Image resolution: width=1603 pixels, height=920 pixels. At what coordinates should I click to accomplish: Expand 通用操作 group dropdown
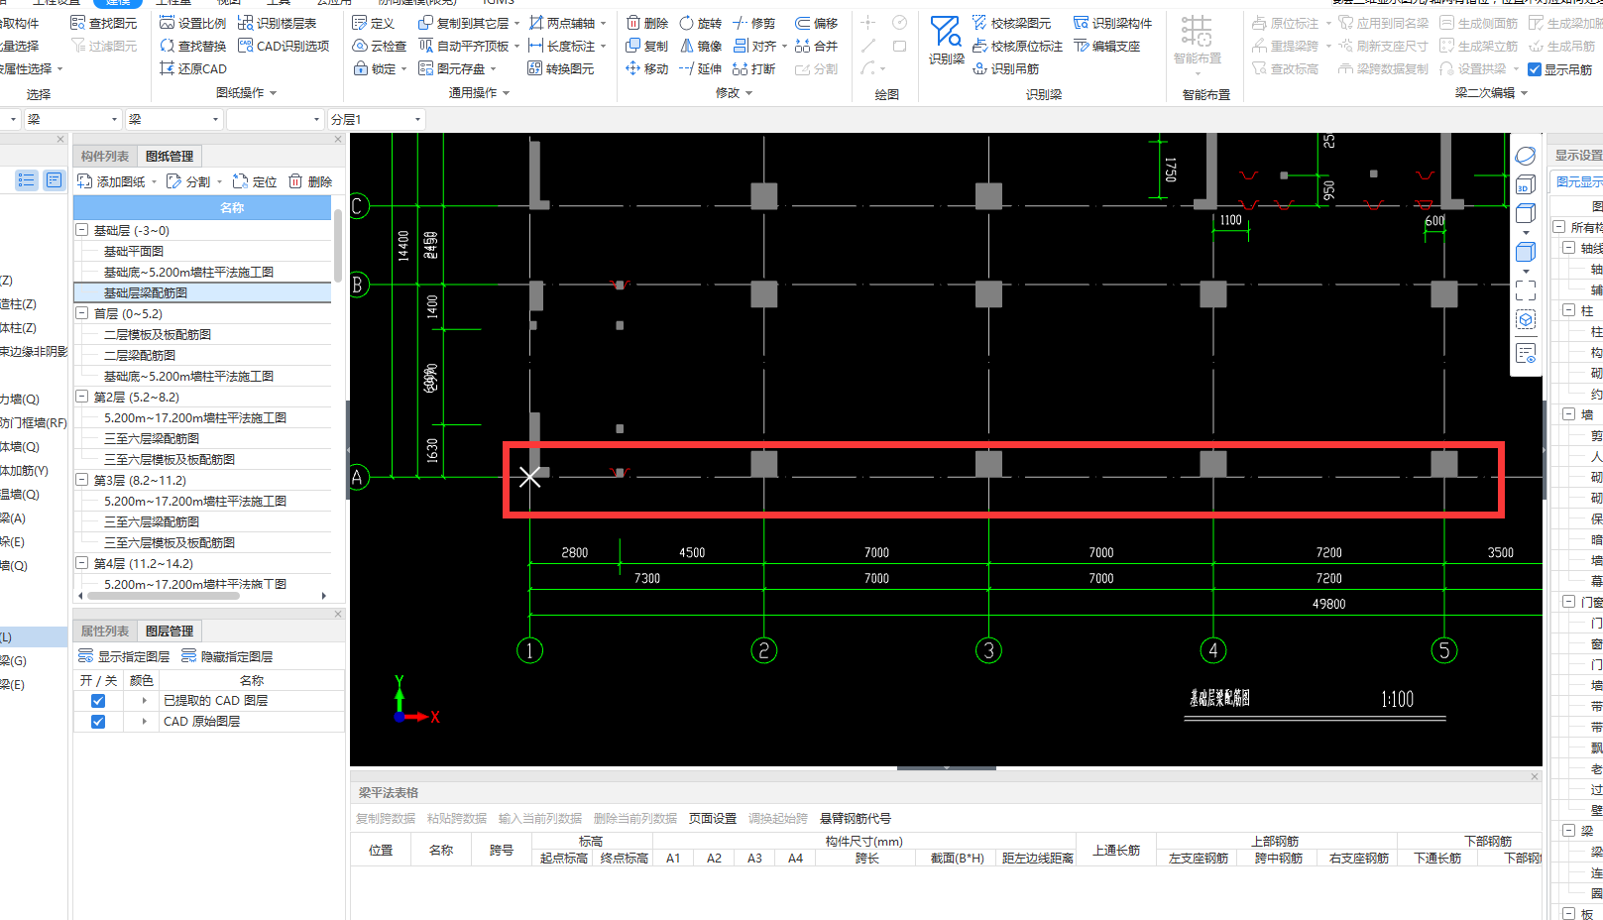coord(506,93)
